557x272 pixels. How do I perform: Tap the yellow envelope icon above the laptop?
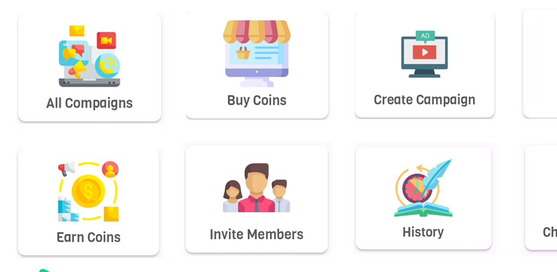click(77, 31)
